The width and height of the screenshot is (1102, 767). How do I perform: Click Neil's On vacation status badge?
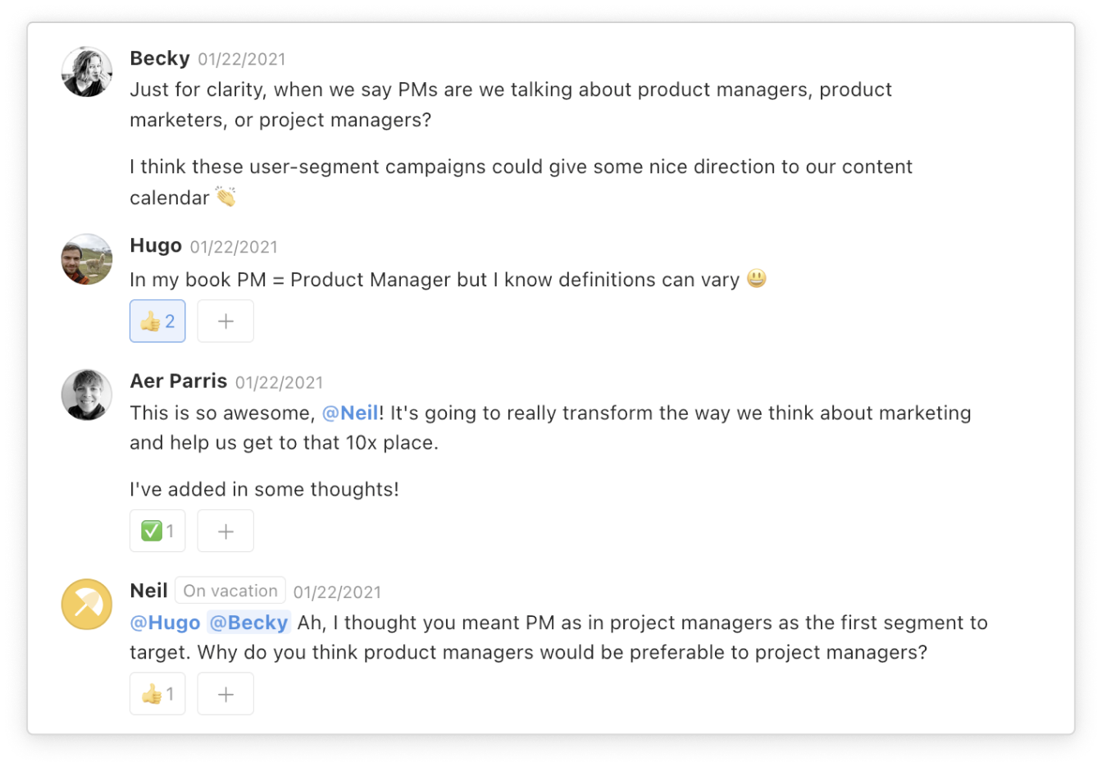(x=230, y=590)
